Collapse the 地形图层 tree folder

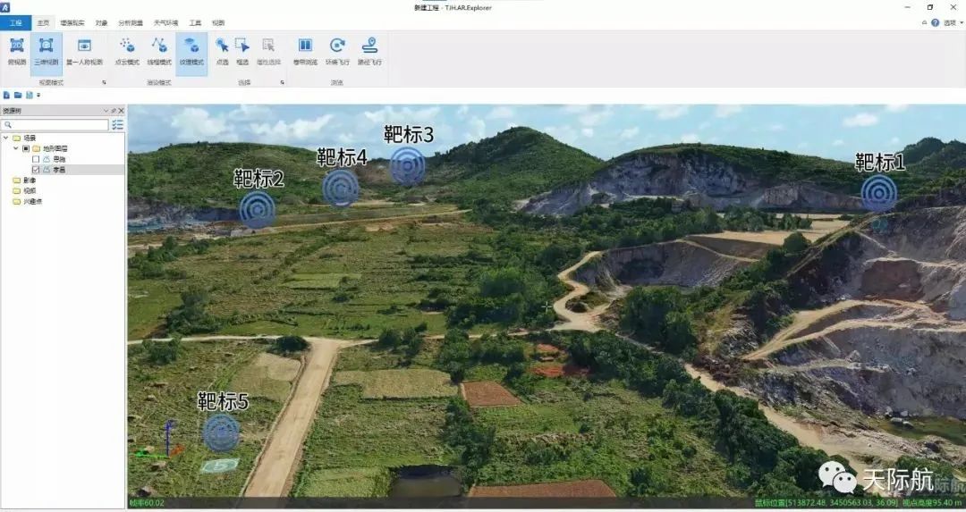(15, 148)
